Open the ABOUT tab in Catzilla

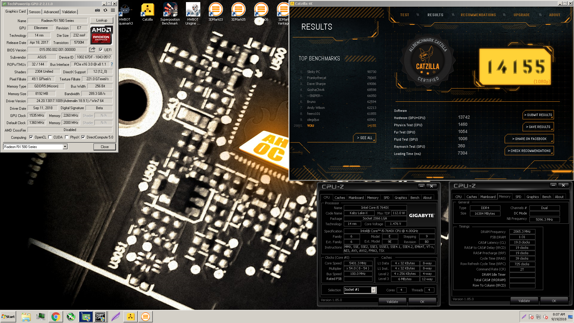click(555, 15)
